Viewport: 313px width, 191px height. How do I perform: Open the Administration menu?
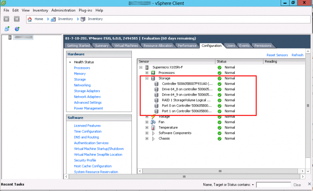(63, 11)
